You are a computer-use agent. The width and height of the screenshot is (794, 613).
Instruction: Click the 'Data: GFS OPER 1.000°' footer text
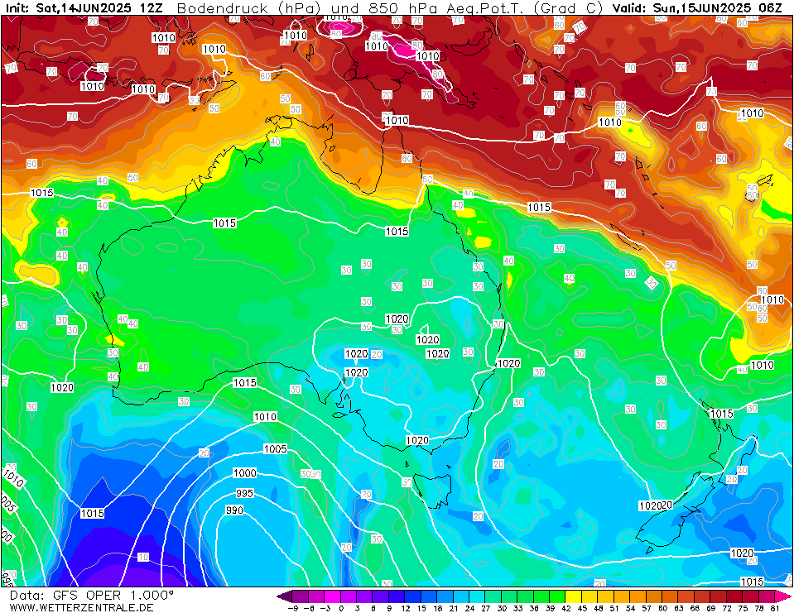91,595
